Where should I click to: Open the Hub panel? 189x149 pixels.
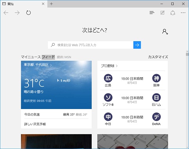pos(152,13)
